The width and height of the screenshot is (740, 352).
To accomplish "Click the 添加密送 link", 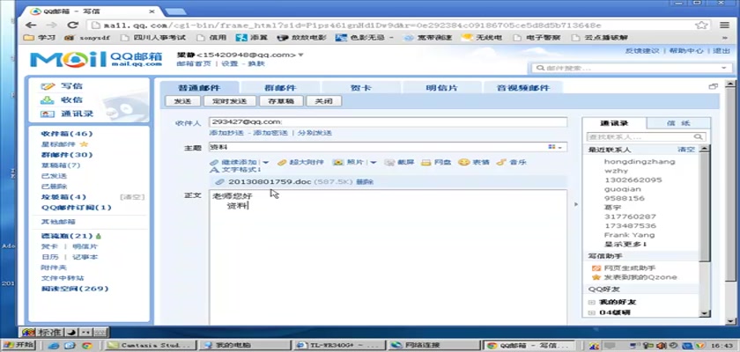I will [270, 133].
